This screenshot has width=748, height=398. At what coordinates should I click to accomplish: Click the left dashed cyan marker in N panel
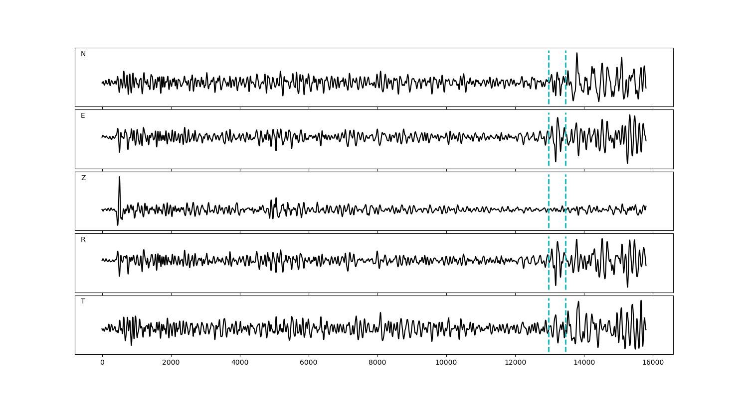[549, 65]
